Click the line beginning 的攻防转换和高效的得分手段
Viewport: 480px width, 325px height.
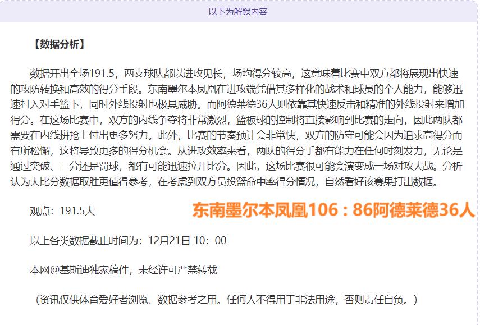click(236, 89)
